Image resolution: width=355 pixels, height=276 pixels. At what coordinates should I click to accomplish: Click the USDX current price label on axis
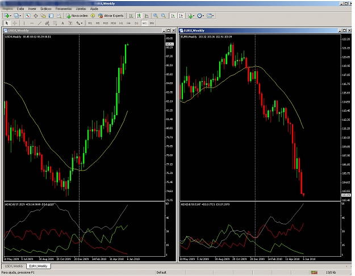170,44
